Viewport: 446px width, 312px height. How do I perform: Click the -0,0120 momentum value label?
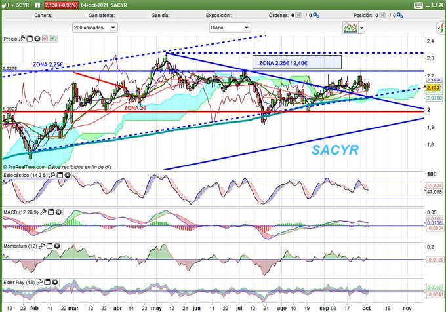coord(434,260)
